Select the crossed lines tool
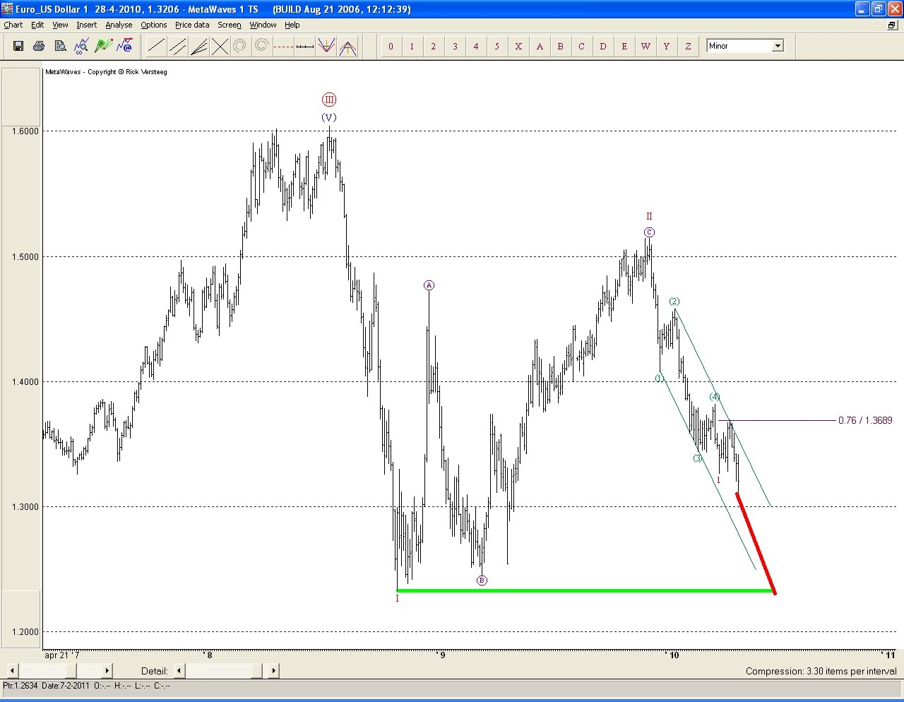The height and width of the screenshot is (702, 904). pyautogui.click(x=220, y=47)
